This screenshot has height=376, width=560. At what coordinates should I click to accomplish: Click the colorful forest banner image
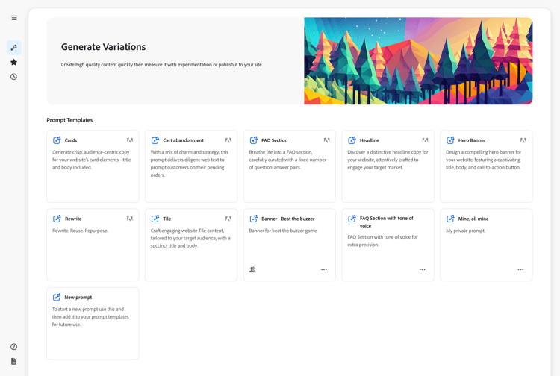point(418,61)
